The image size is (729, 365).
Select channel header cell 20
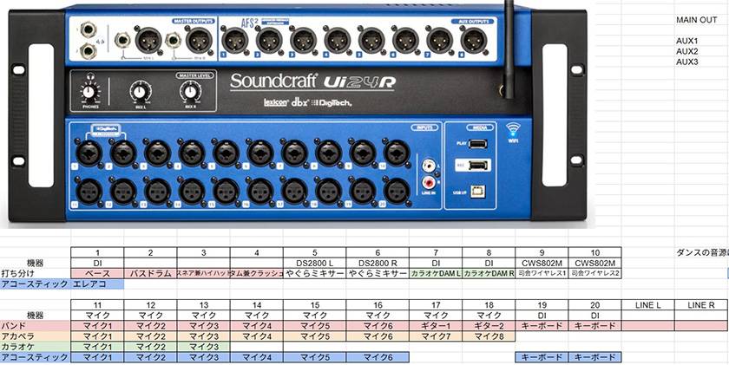pos(594,305)
